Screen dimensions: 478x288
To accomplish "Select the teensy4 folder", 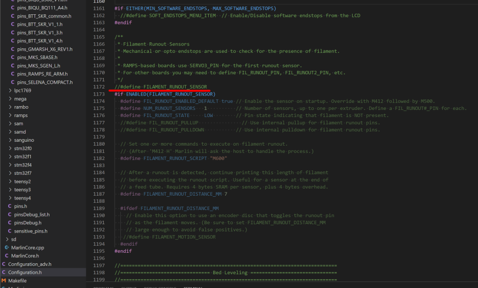I will coord(23,198).
